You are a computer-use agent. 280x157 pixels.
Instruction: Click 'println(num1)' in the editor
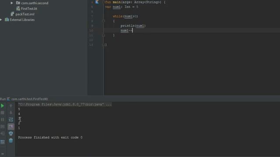133,26
